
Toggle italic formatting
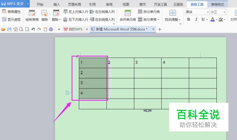pos(196,19)
